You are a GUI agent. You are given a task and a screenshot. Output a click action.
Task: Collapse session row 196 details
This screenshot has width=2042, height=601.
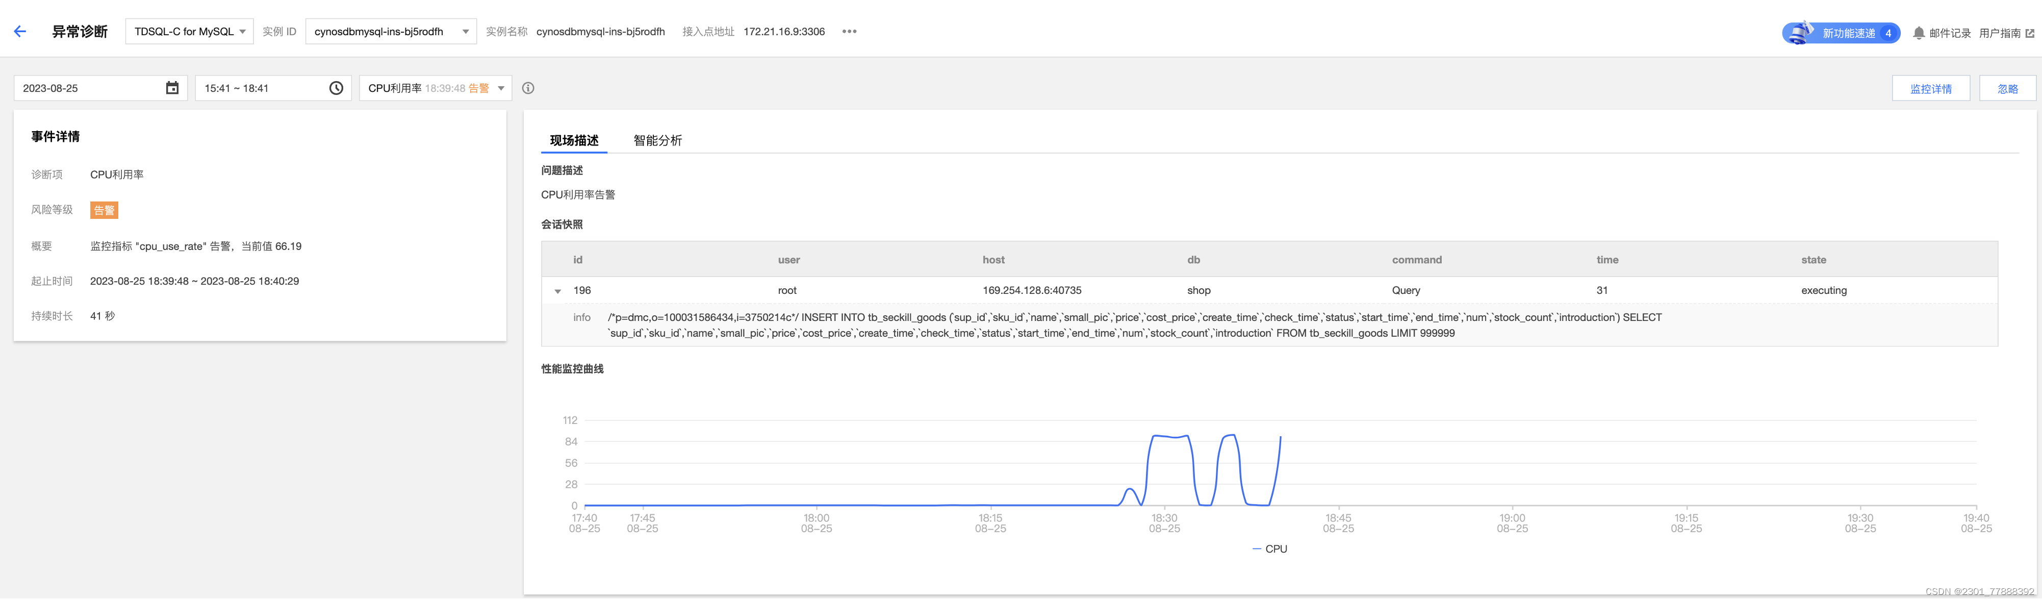557,291
